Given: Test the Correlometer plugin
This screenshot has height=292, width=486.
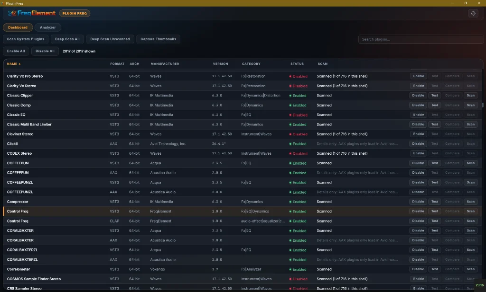Looking at the screenshot, I should tap(435, 269).
